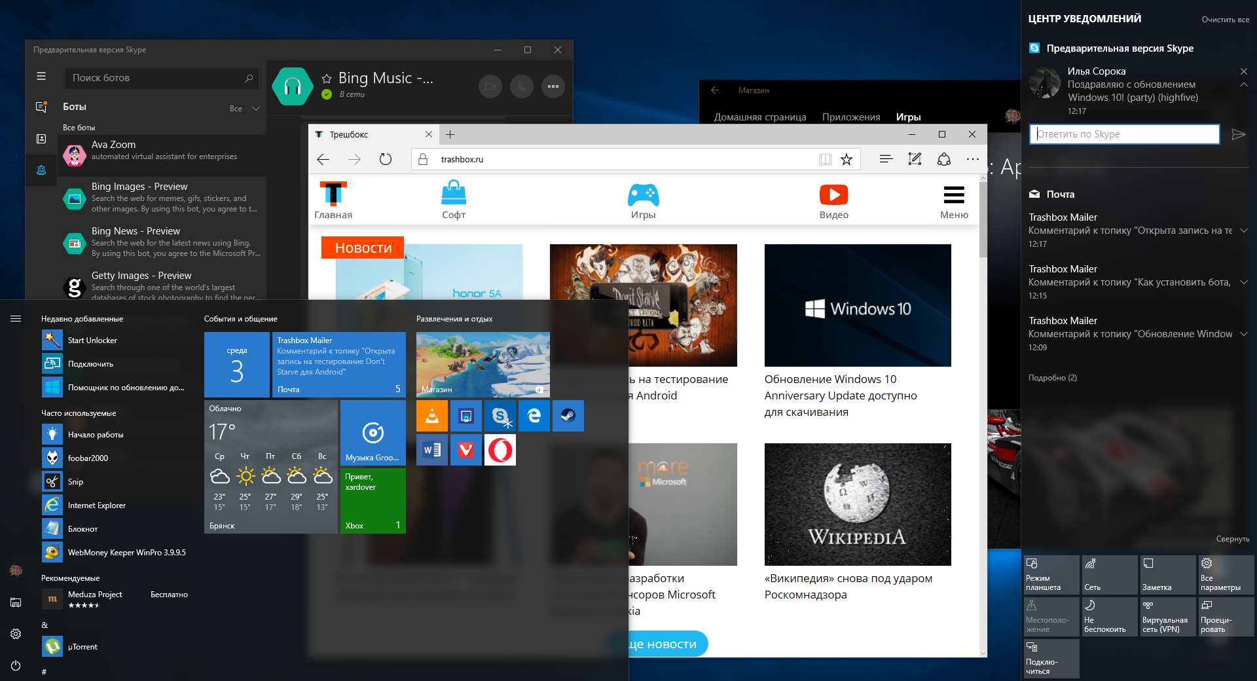
Task: Clear all notifications with Очистить все
Action: coord(1226,20)
